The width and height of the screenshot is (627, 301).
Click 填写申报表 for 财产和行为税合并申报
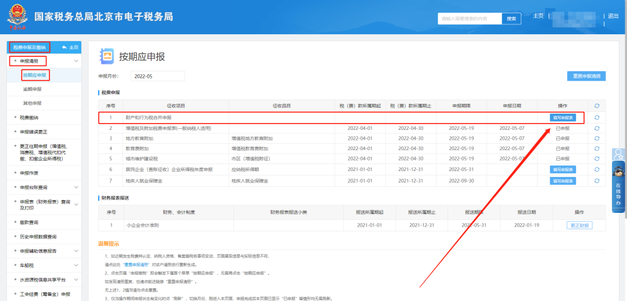pos(563,118)
